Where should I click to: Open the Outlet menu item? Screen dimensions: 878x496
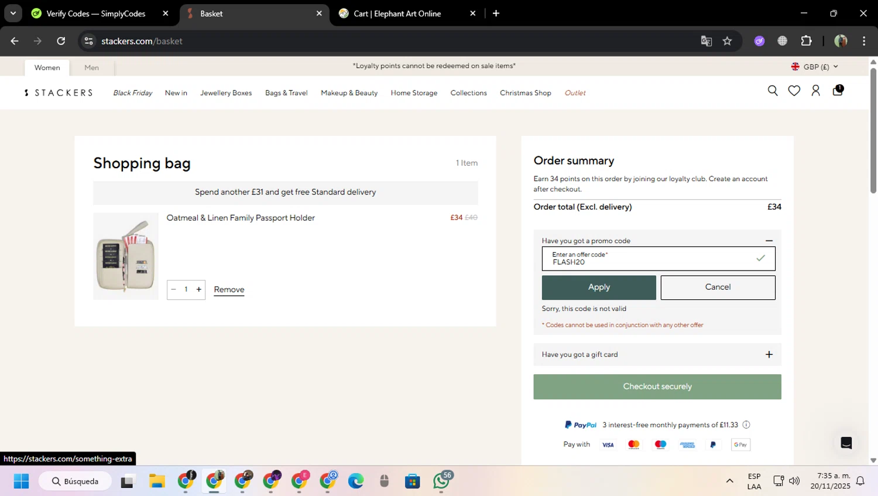[575, 93]
